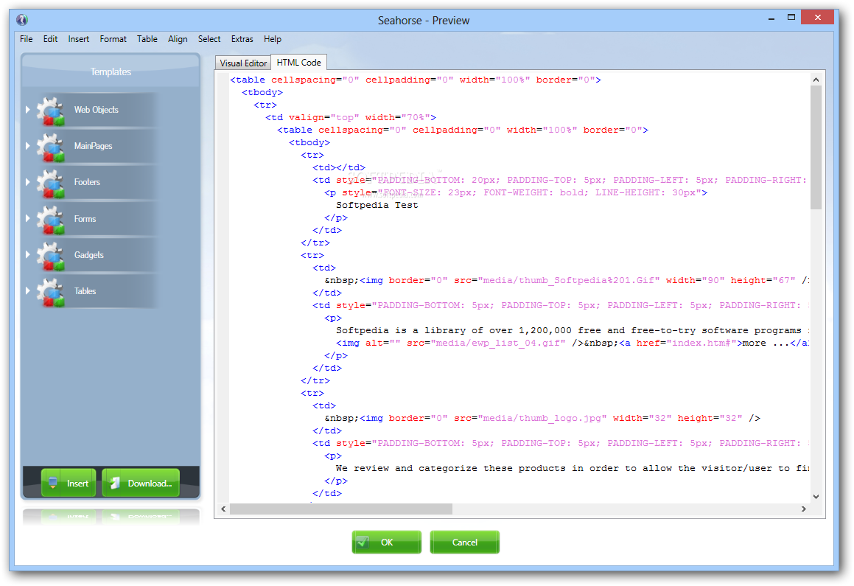854x586 pixels.
Task: Select the Gadgets label
Action: 88,255
